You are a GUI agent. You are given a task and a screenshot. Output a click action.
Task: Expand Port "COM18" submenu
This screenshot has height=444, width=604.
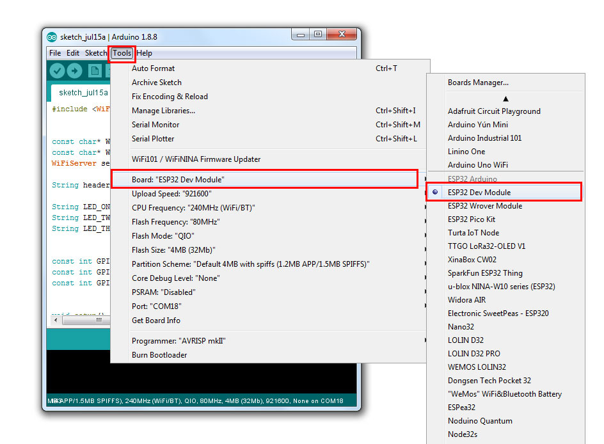269,306
